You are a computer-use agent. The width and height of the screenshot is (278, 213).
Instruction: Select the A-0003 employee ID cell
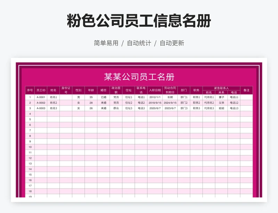click(x=41, y=108)
